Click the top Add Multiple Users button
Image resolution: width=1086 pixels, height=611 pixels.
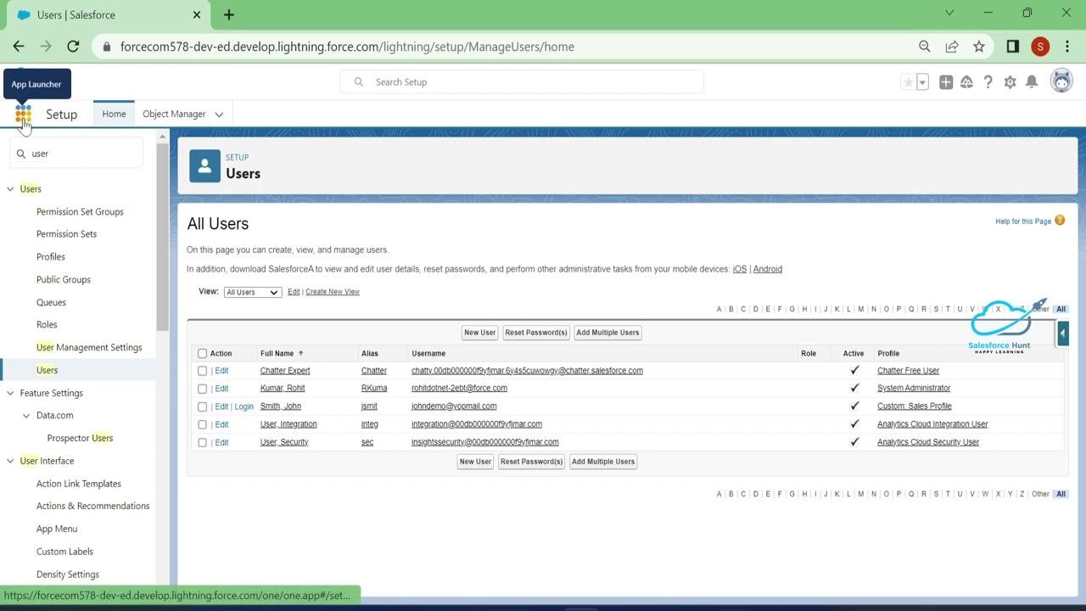tap(607, 333)
